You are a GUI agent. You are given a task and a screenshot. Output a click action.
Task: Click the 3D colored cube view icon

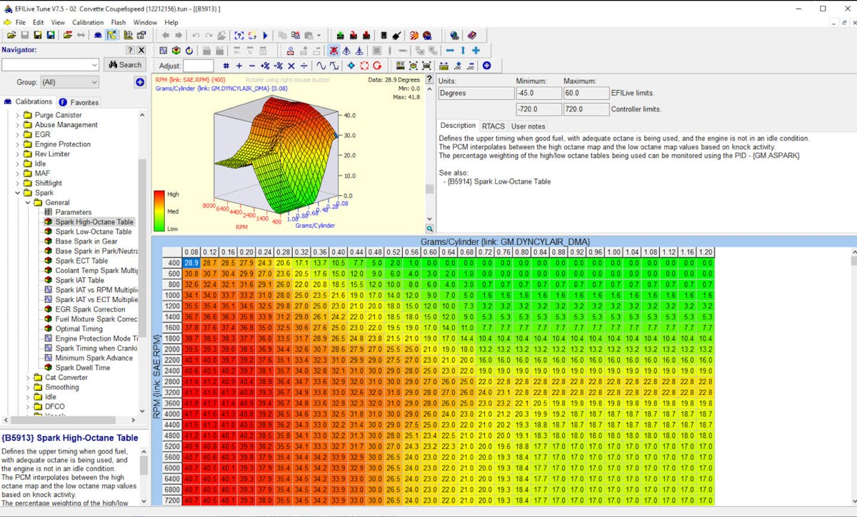tap(176, 50)
